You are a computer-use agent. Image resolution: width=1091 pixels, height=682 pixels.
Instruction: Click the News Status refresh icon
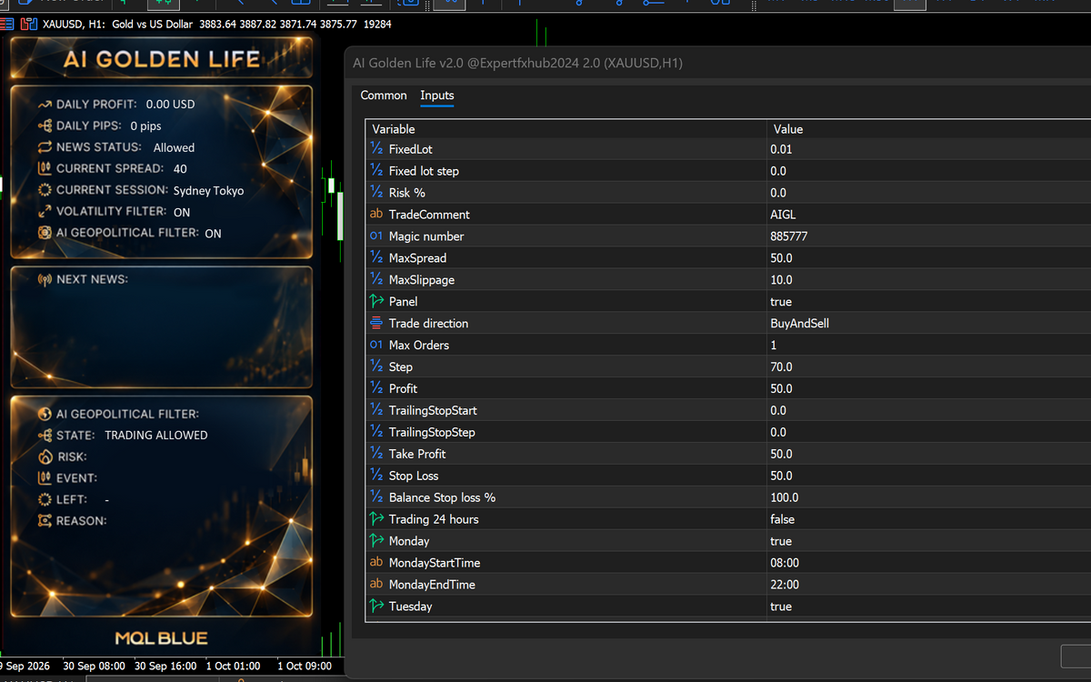45,147
